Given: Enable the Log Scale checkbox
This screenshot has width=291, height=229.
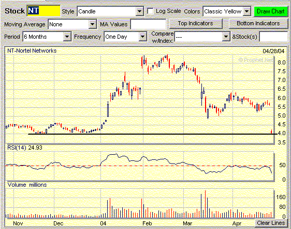Looking at the screenshot, I should pos(150,11).
